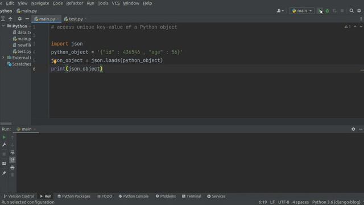This screenshot has width=364, height=205.
Task: Expand all in project tool window
Action: click(3, 19)
